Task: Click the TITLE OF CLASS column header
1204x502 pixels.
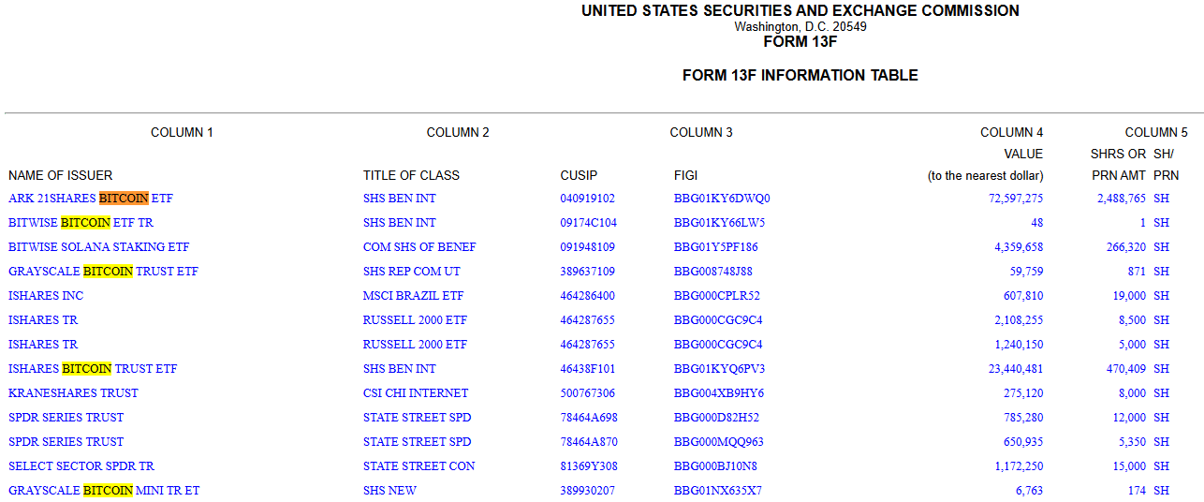Action: (x=411, y=175)
